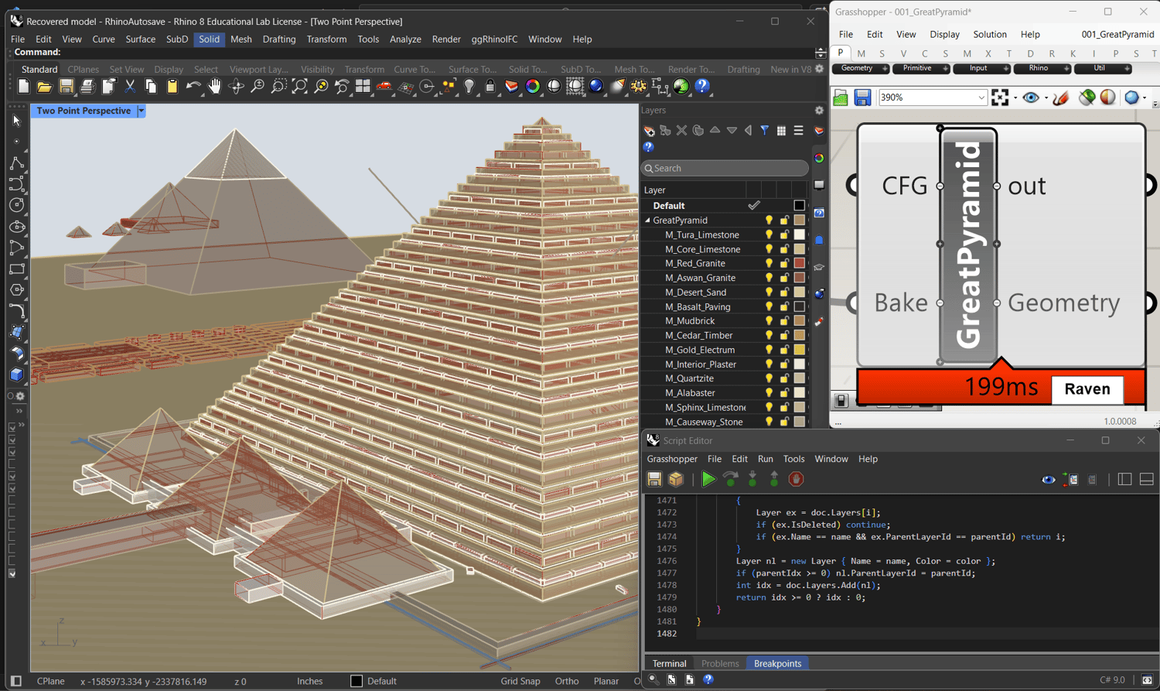Image resolution: width=1160 pixels, height=691 pixels.
Task: Toggle lock on M_Mudbrick layer
Action: 784,321
